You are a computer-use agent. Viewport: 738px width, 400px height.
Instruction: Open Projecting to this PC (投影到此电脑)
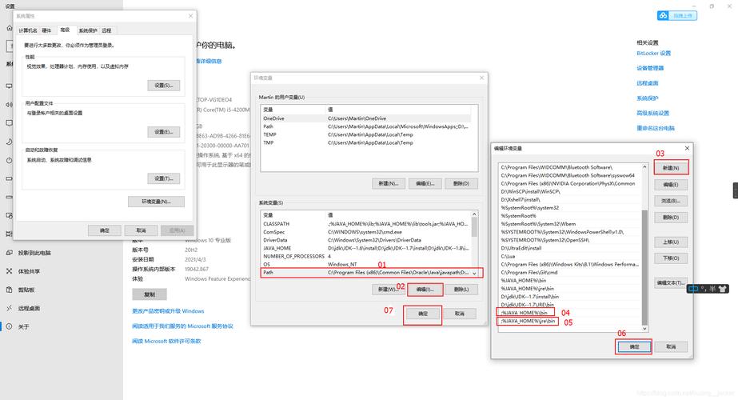34,253
